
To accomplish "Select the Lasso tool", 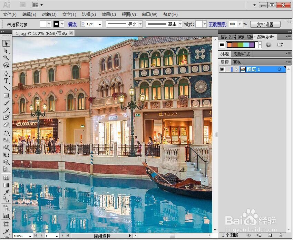I will (6, 65).
